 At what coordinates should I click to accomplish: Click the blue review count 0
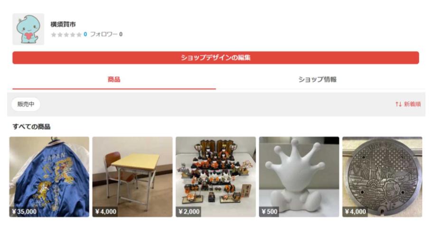(85, 34)
